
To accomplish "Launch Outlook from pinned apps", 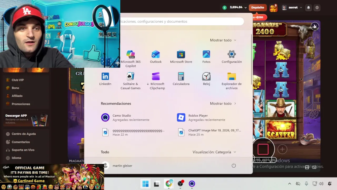I will tap(156, 57).
